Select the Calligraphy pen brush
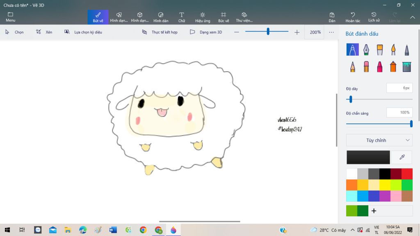This screenshot has height=236, width=420. pyautogui.click(x=366, y=50)
